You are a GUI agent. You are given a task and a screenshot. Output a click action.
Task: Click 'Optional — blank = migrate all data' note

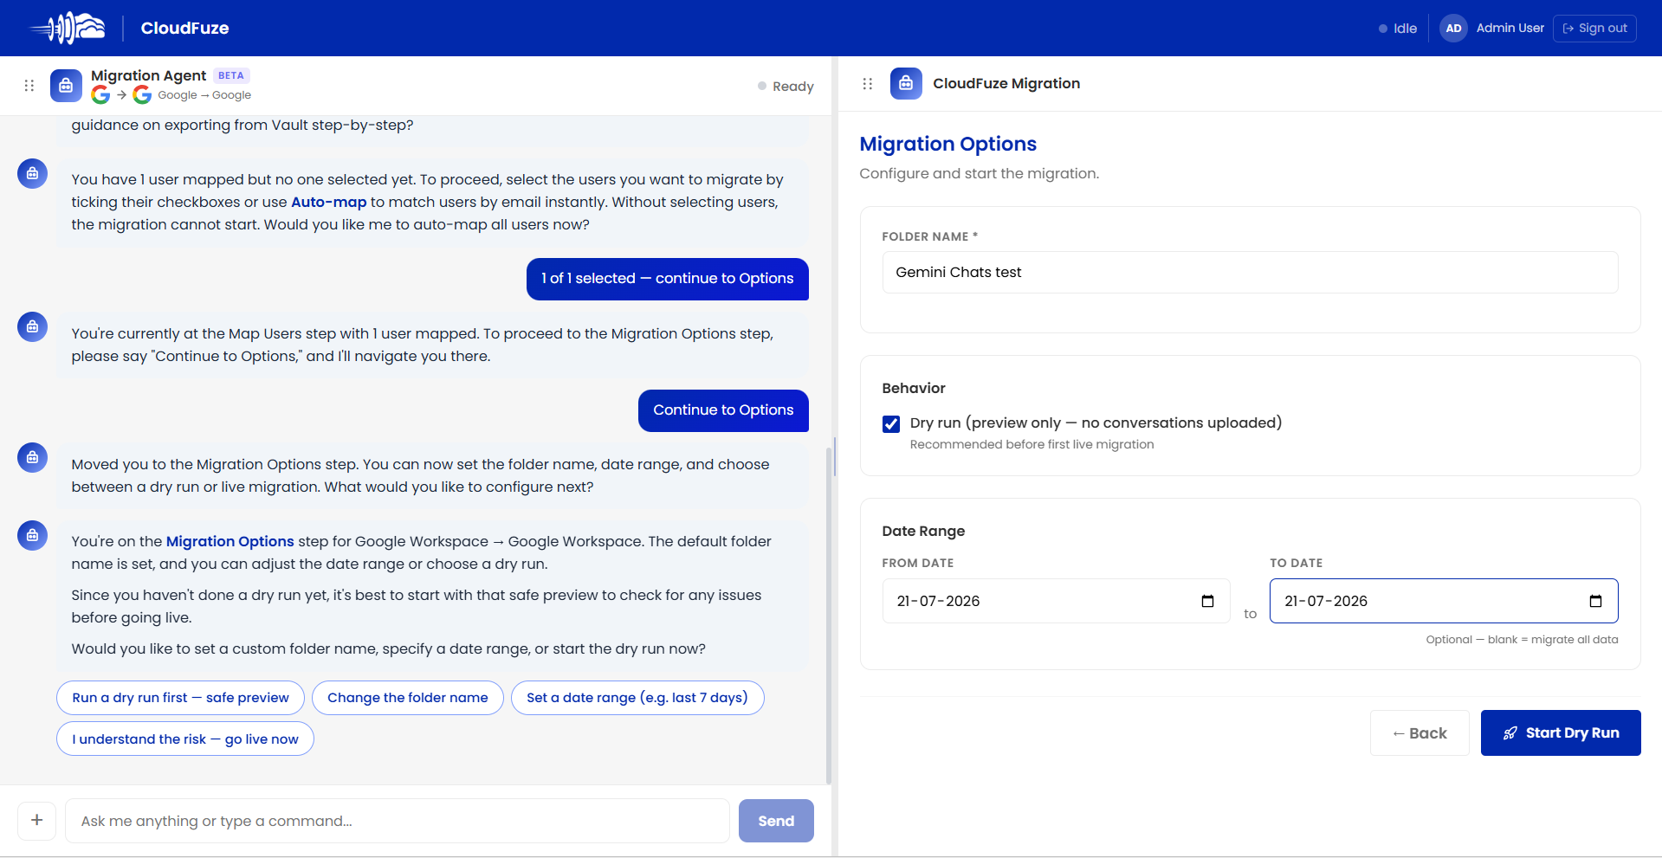1522,640
